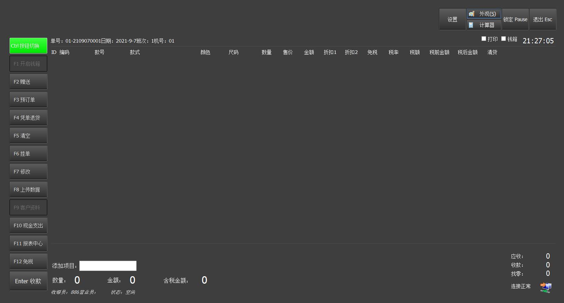Click the 颜色 column header

click(x=205, y=52)
